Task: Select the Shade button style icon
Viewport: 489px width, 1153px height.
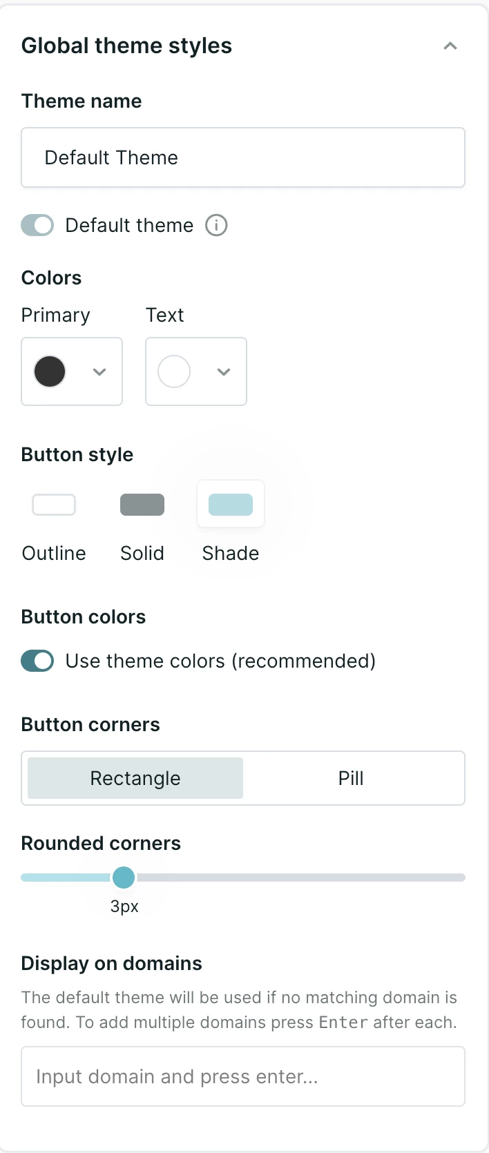Action: coord(231,505)
